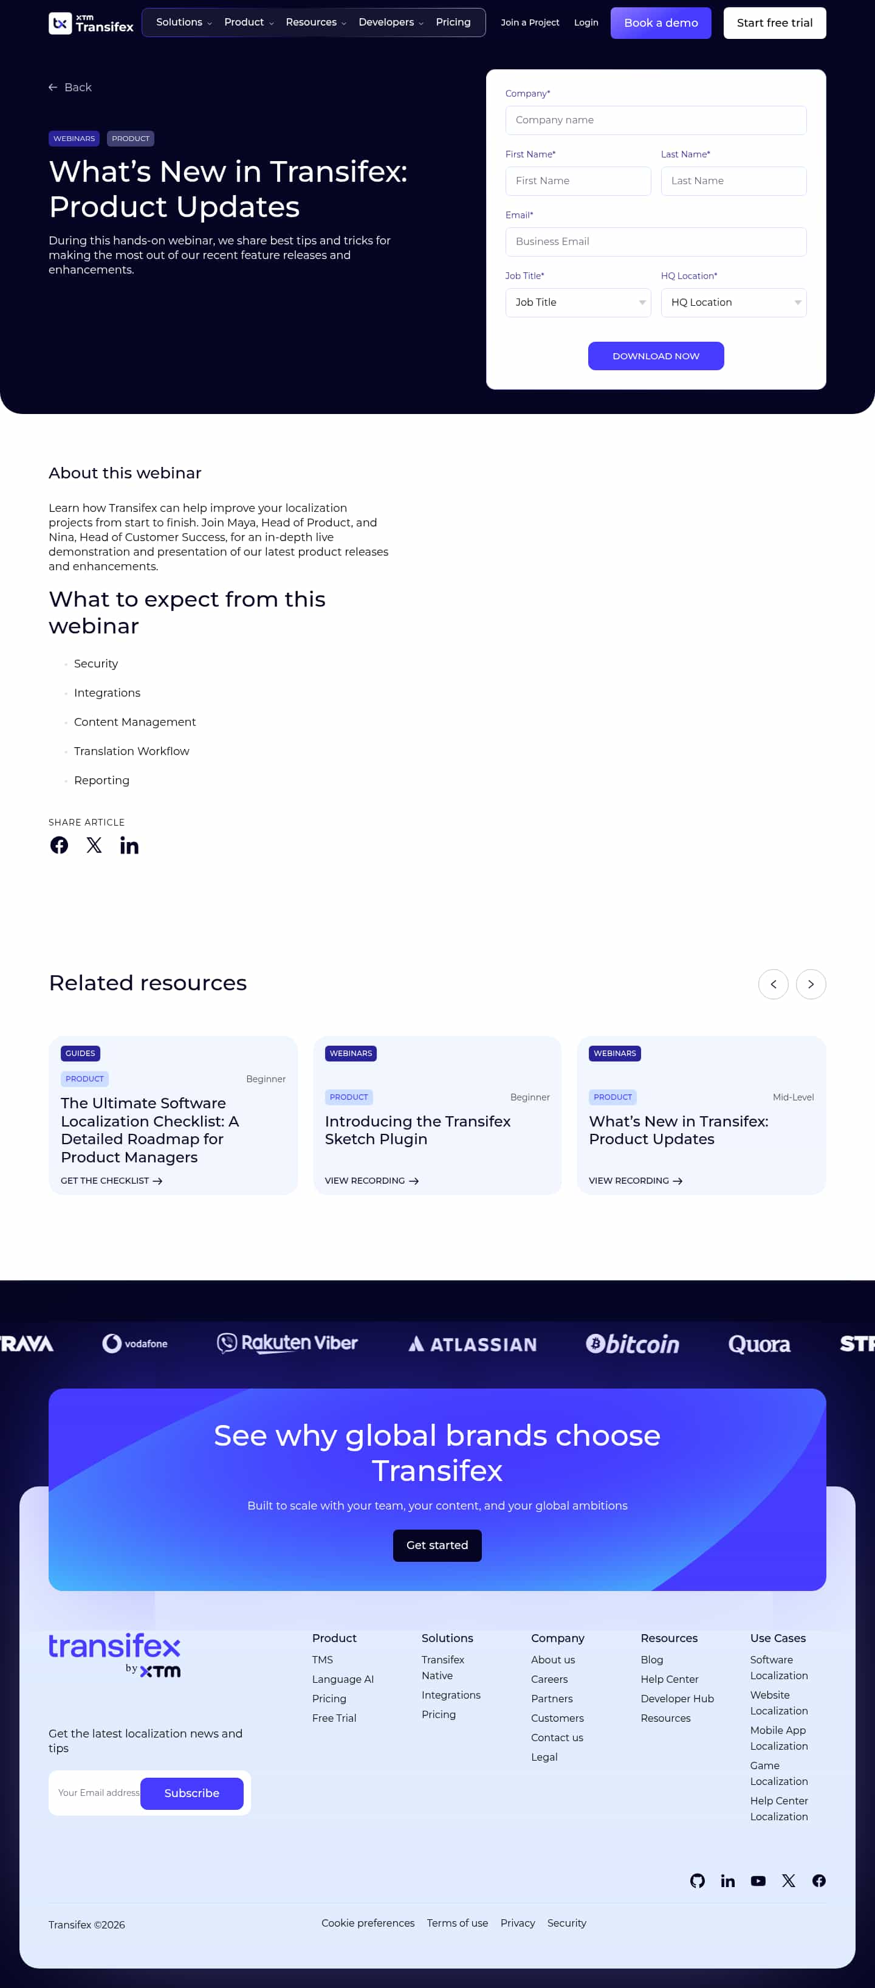Click the Transifex logo in header
Viewport: 875px width, 1988px height.
[x=91, y=23]
